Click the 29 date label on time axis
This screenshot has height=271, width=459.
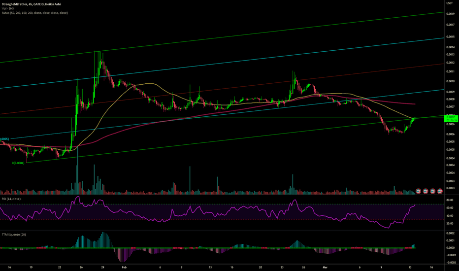coord(102,267)
